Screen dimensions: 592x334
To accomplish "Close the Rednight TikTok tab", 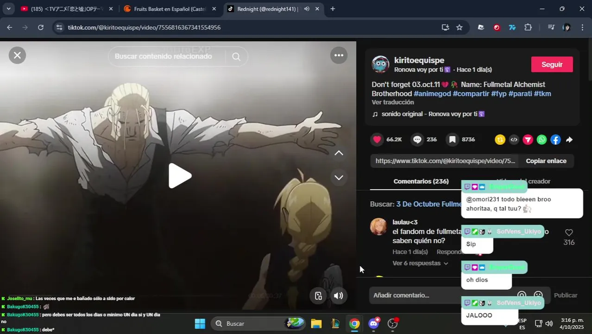I will pos(317,9).
